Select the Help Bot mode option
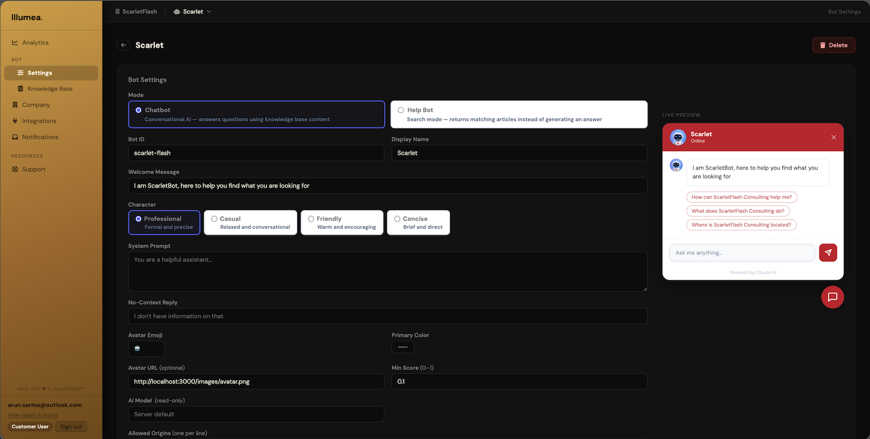This screenshot has height=439, width=870. 519,114
